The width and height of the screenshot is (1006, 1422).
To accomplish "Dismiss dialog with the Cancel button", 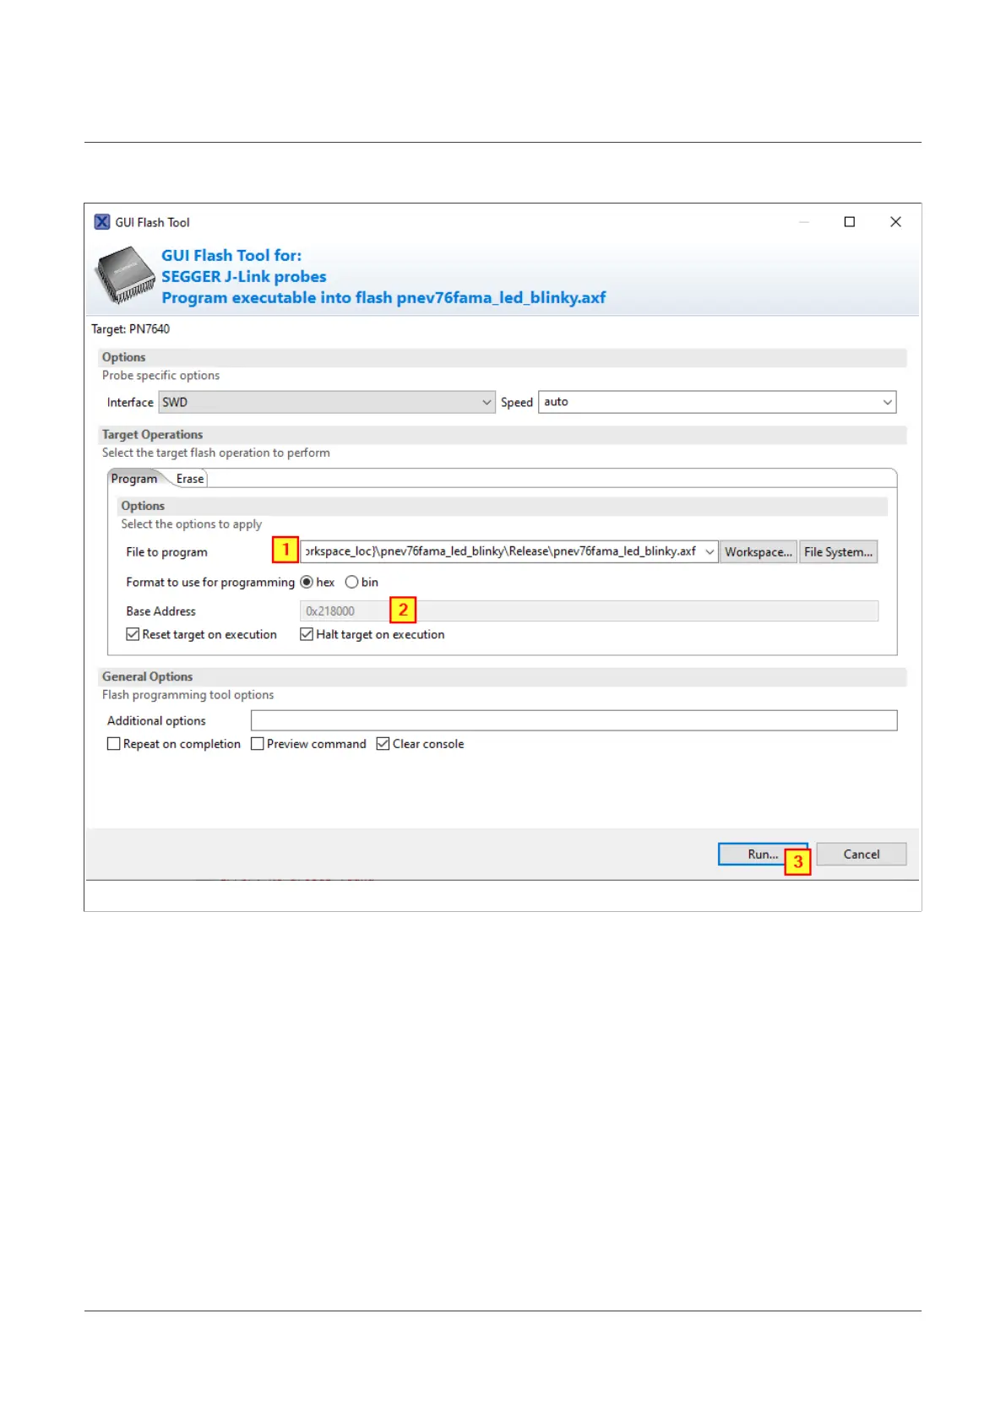I will point(862,855).
